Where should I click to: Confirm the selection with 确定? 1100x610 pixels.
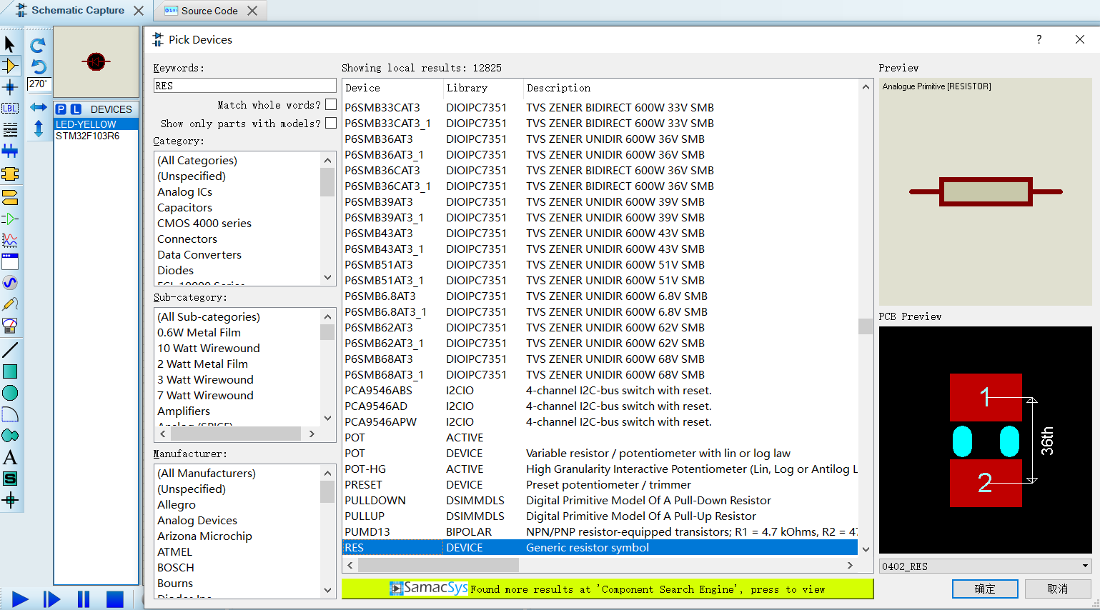click(985, 589)
